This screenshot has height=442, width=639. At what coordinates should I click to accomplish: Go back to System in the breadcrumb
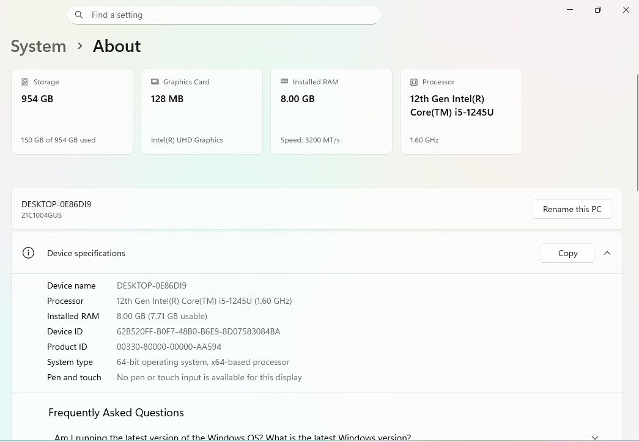[39, 46]
